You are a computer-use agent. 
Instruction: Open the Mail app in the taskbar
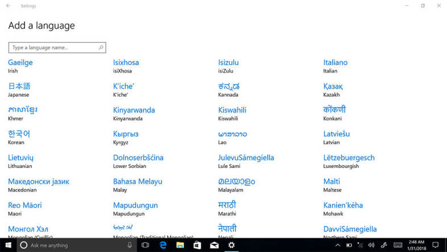[214, 245]
